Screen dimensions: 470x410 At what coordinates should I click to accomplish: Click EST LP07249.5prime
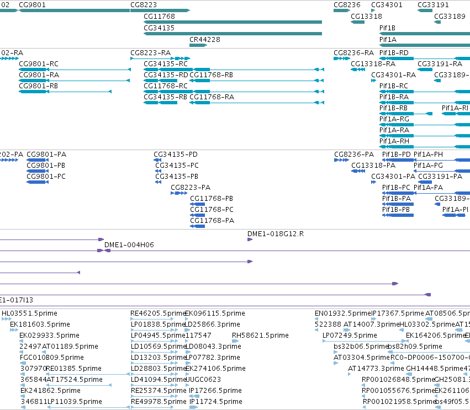(x=350, y=336)
